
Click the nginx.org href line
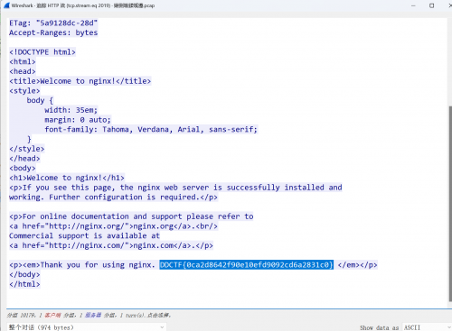(113, 226)
